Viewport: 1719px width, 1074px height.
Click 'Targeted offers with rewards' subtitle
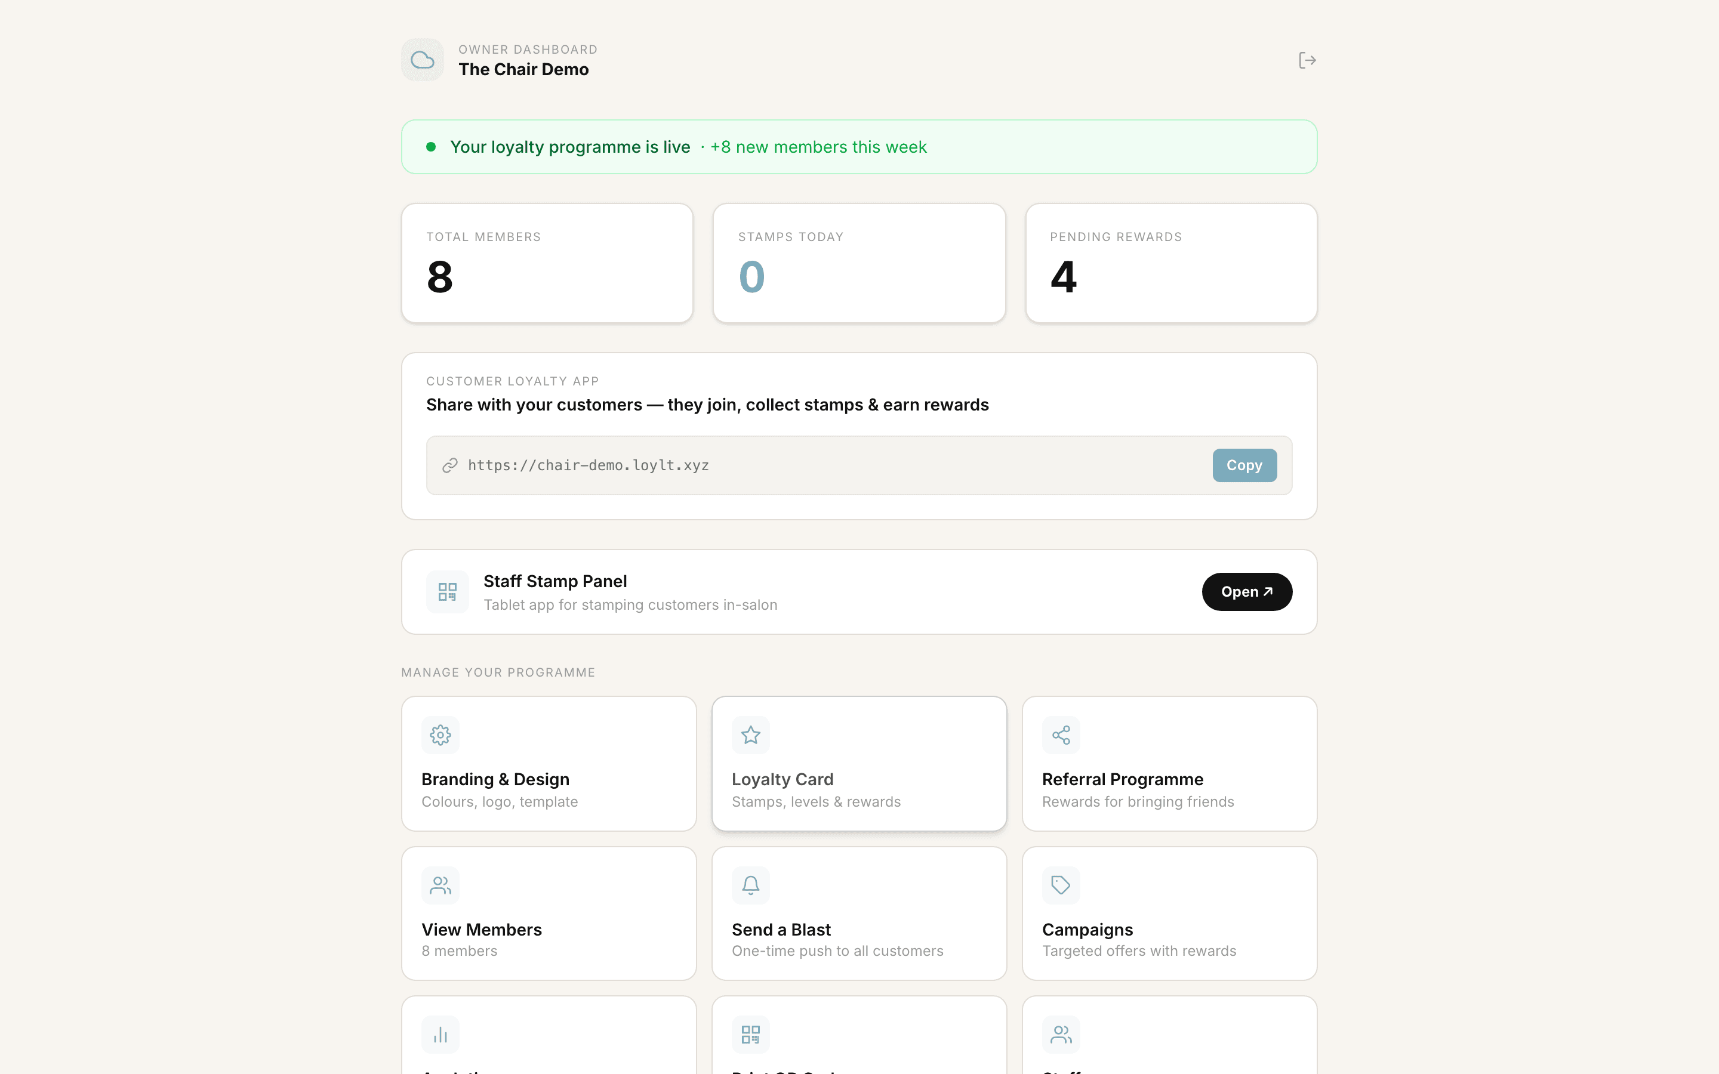pyautogui.click(x=1139, y=951)
